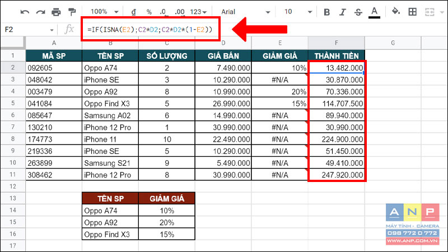
Task: Click the total cell 114.707.500
Action: pyautogui.click(x=337, y=104)
